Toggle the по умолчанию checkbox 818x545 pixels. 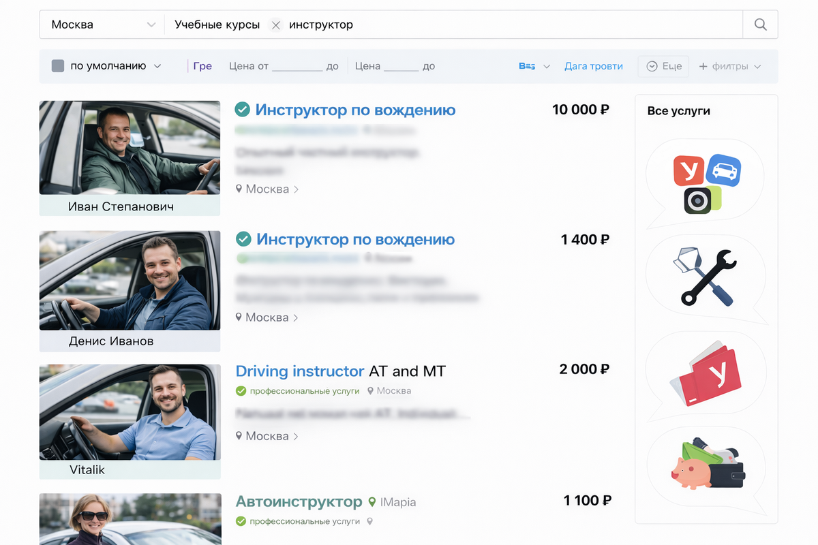click(x=58, y=66)
